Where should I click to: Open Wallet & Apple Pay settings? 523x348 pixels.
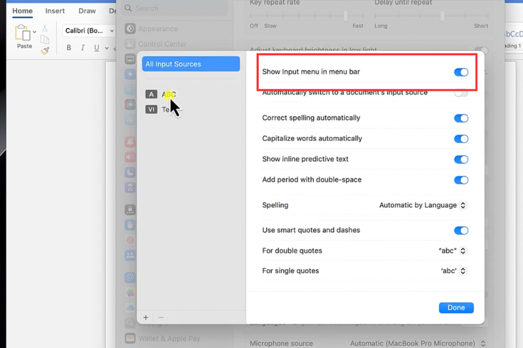[x=169, y=339]
